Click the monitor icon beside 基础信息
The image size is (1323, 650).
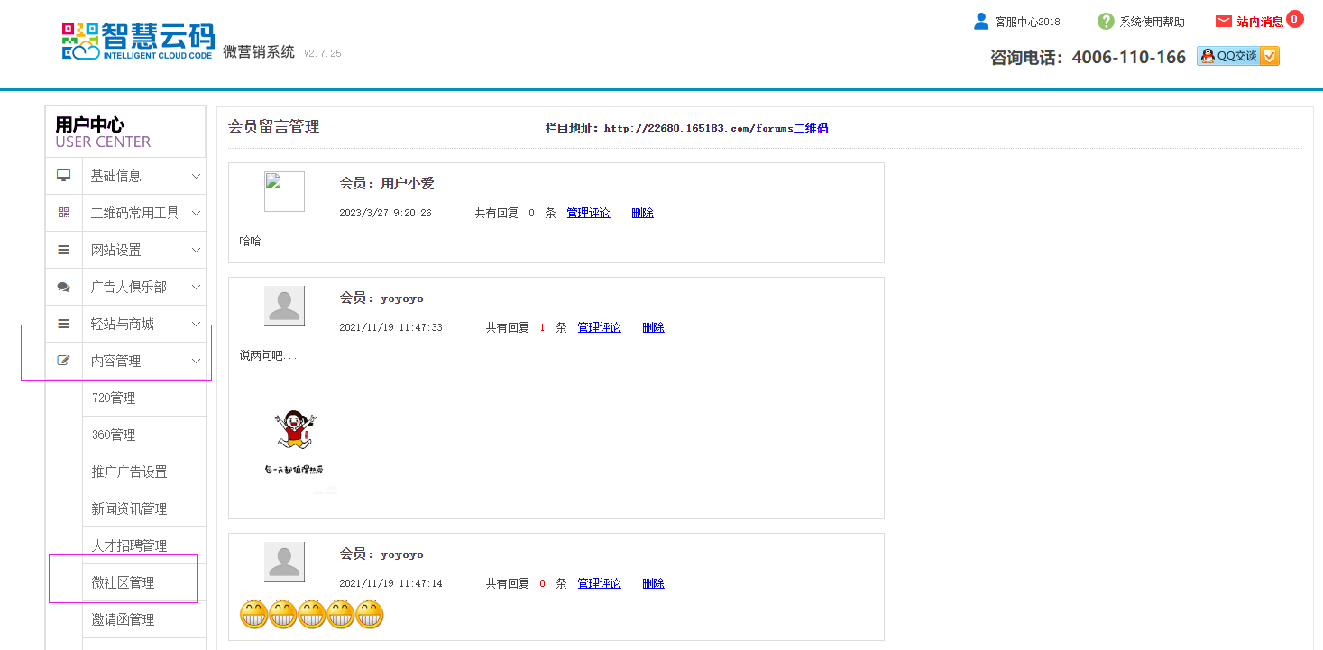pyautogui.click(x=63, y=176)
